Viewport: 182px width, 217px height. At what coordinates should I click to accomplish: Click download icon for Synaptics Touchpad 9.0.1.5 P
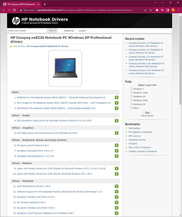click(x=116, y=151)
